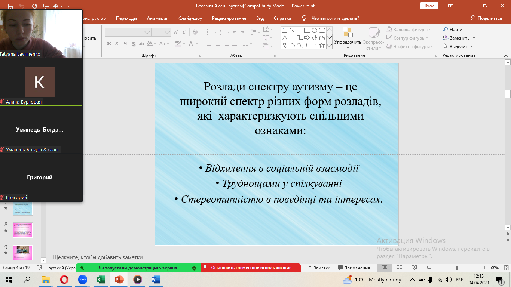Open the Рецензирование ribbon tab
The image size is (511, 287).
[229, 18]
